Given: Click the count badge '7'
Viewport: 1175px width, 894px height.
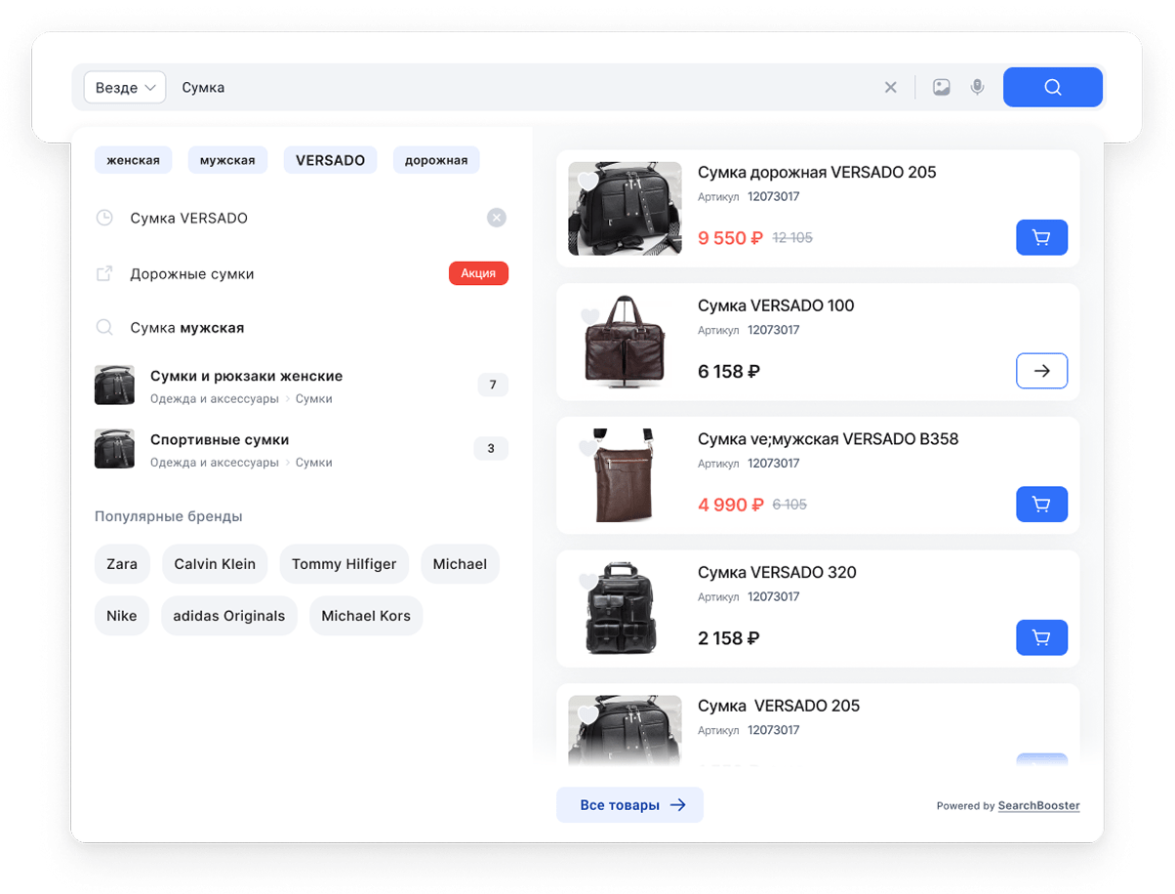Looking at the screenshot, I should coord(493,386).
